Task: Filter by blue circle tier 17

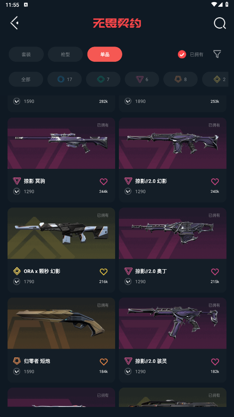Action: click(x=64, y=79)
